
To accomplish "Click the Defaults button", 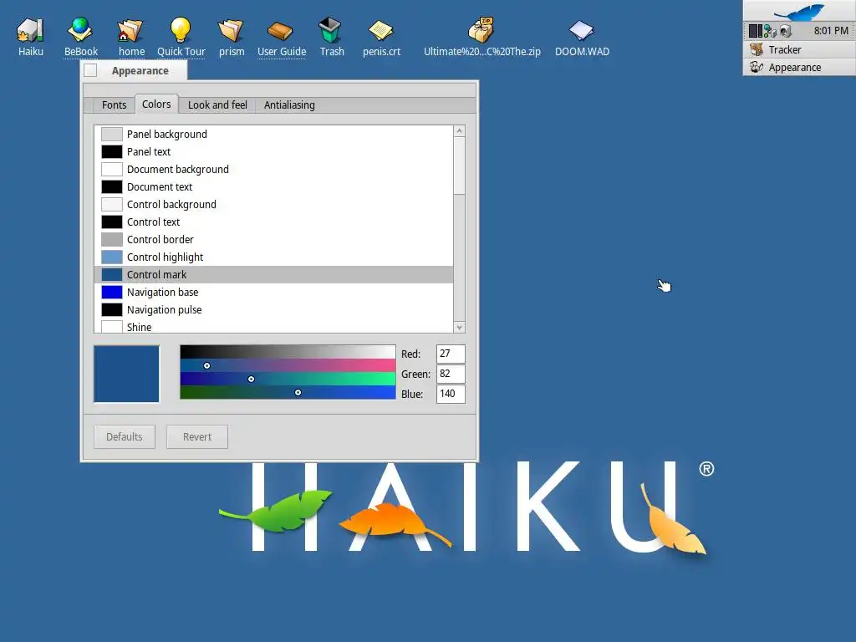I will pos(125,436).
